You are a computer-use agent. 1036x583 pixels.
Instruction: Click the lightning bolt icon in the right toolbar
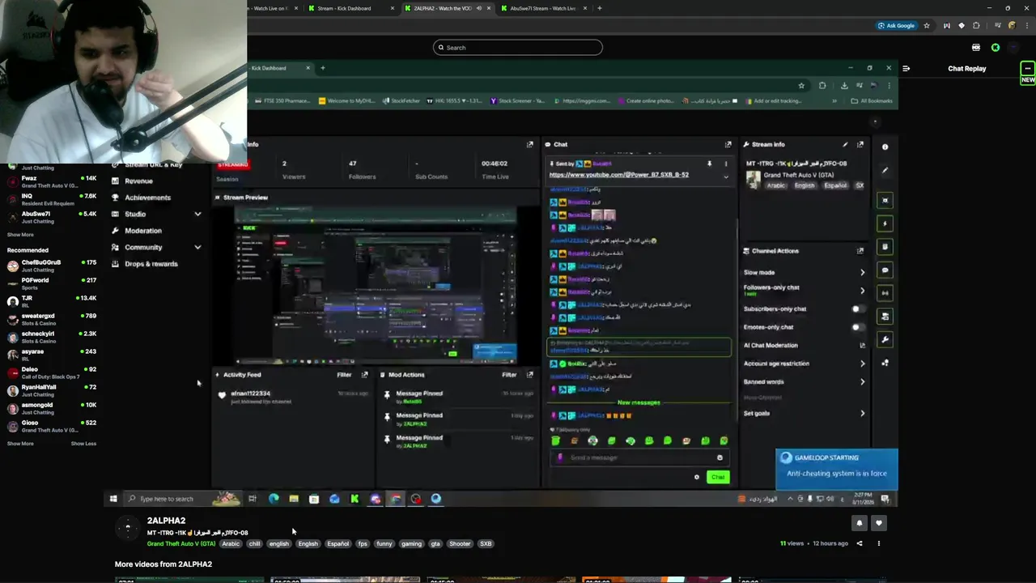(x=885, y=223)
